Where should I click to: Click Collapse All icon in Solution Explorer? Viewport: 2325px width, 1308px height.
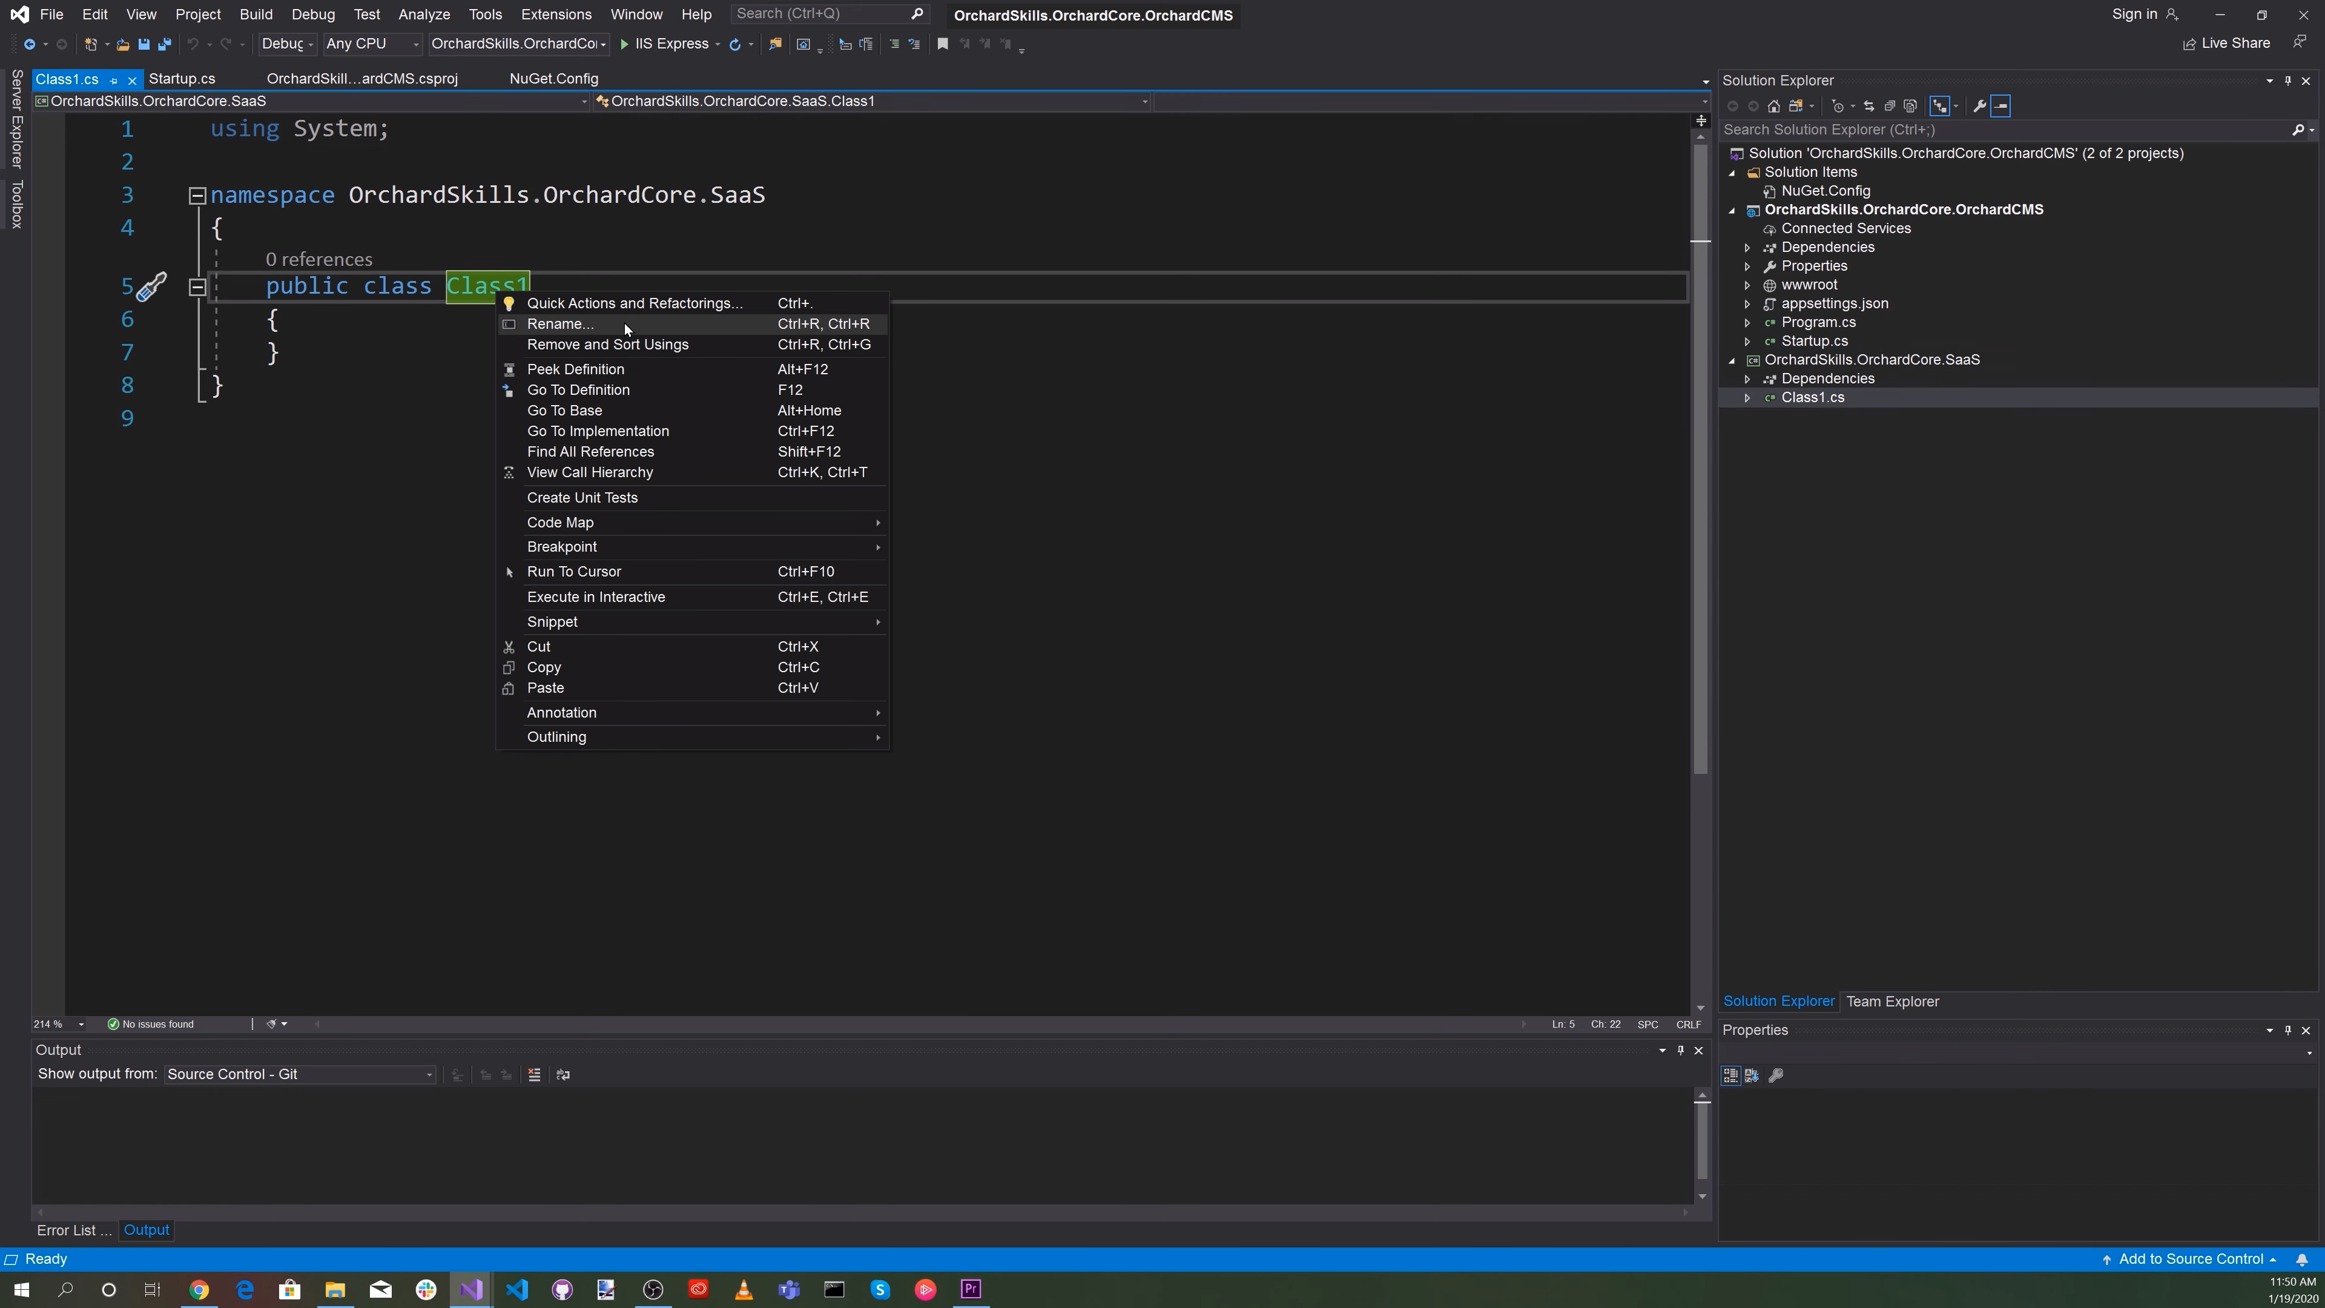pyautogui.click(x=1889, y=107)
